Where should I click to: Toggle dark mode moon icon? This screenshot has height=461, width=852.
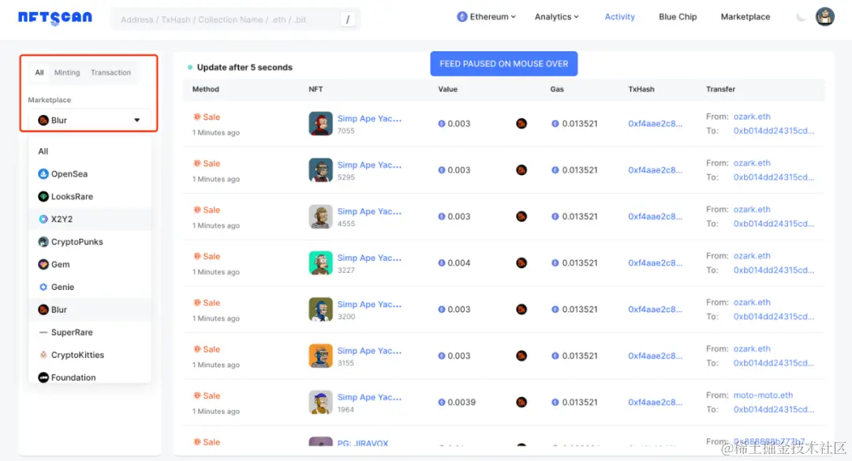[x=801, y=17]
